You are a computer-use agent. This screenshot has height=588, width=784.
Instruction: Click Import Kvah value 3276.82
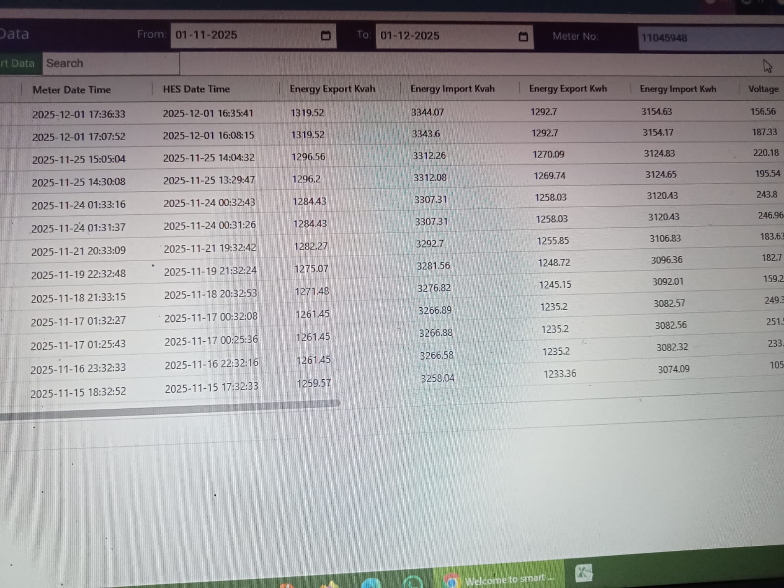pyautogui.click(x=434, y=288)
